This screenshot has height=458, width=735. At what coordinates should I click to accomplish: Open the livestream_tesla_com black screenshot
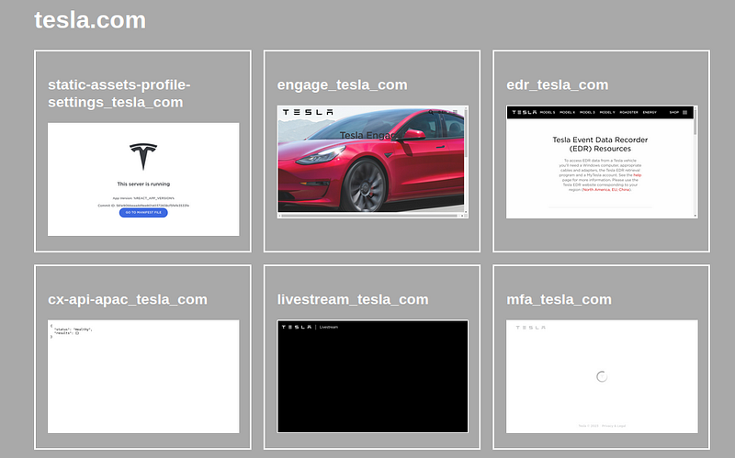[x=373, y=376]
